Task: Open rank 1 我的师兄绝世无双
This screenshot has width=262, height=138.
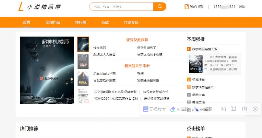Action: [205, 49]
